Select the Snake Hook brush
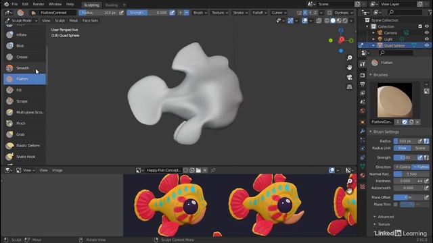This screenshot has width=433, height=243. click(x=24, y=157)
